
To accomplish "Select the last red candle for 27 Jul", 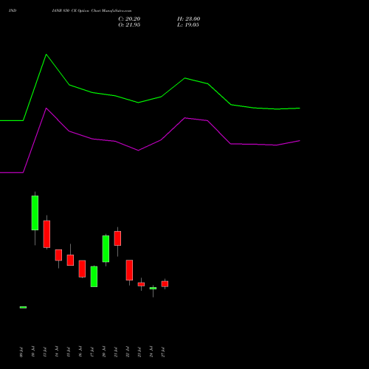I will [165, 284].
